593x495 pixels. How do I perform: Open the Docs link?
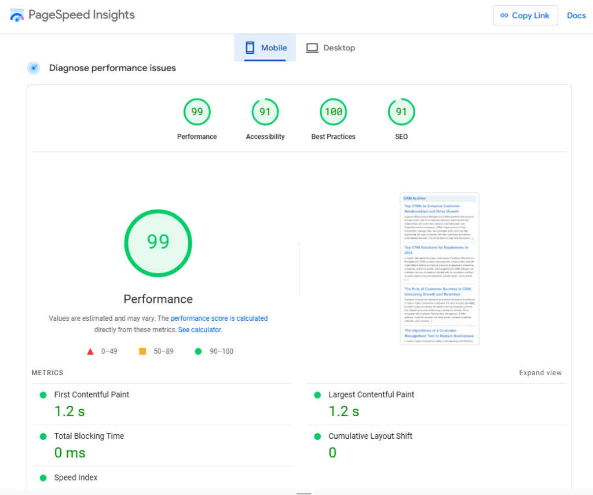click(576, 16)
